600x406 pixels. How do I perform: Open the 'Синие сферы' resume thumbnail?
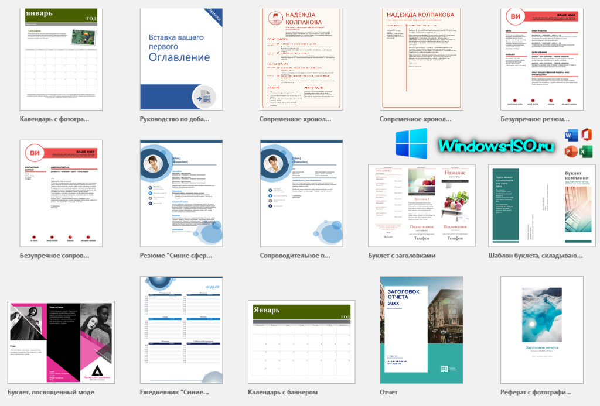(182, 193)
